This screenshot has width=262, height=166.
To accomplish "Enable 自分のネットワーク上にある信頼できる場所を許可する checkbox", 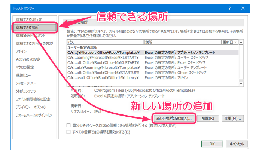I will click(68, 126).
